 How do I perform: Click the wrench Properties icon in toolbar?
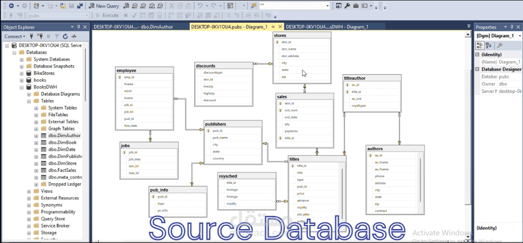(x=347, y=6)
